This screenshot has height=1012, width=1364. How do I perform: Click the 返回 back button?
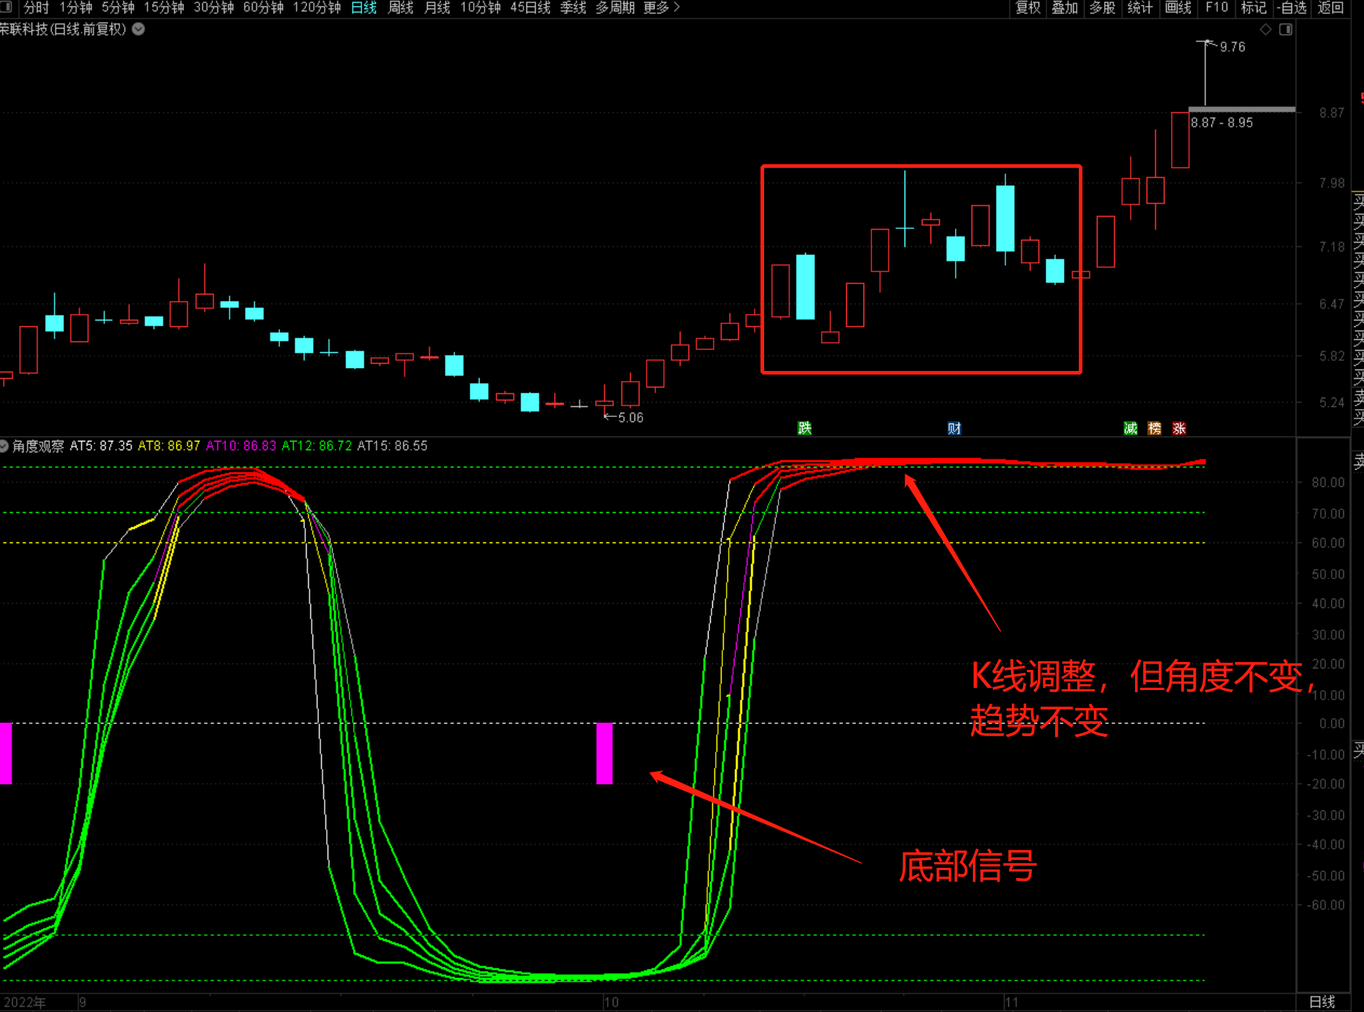(x=1330, y=7)
